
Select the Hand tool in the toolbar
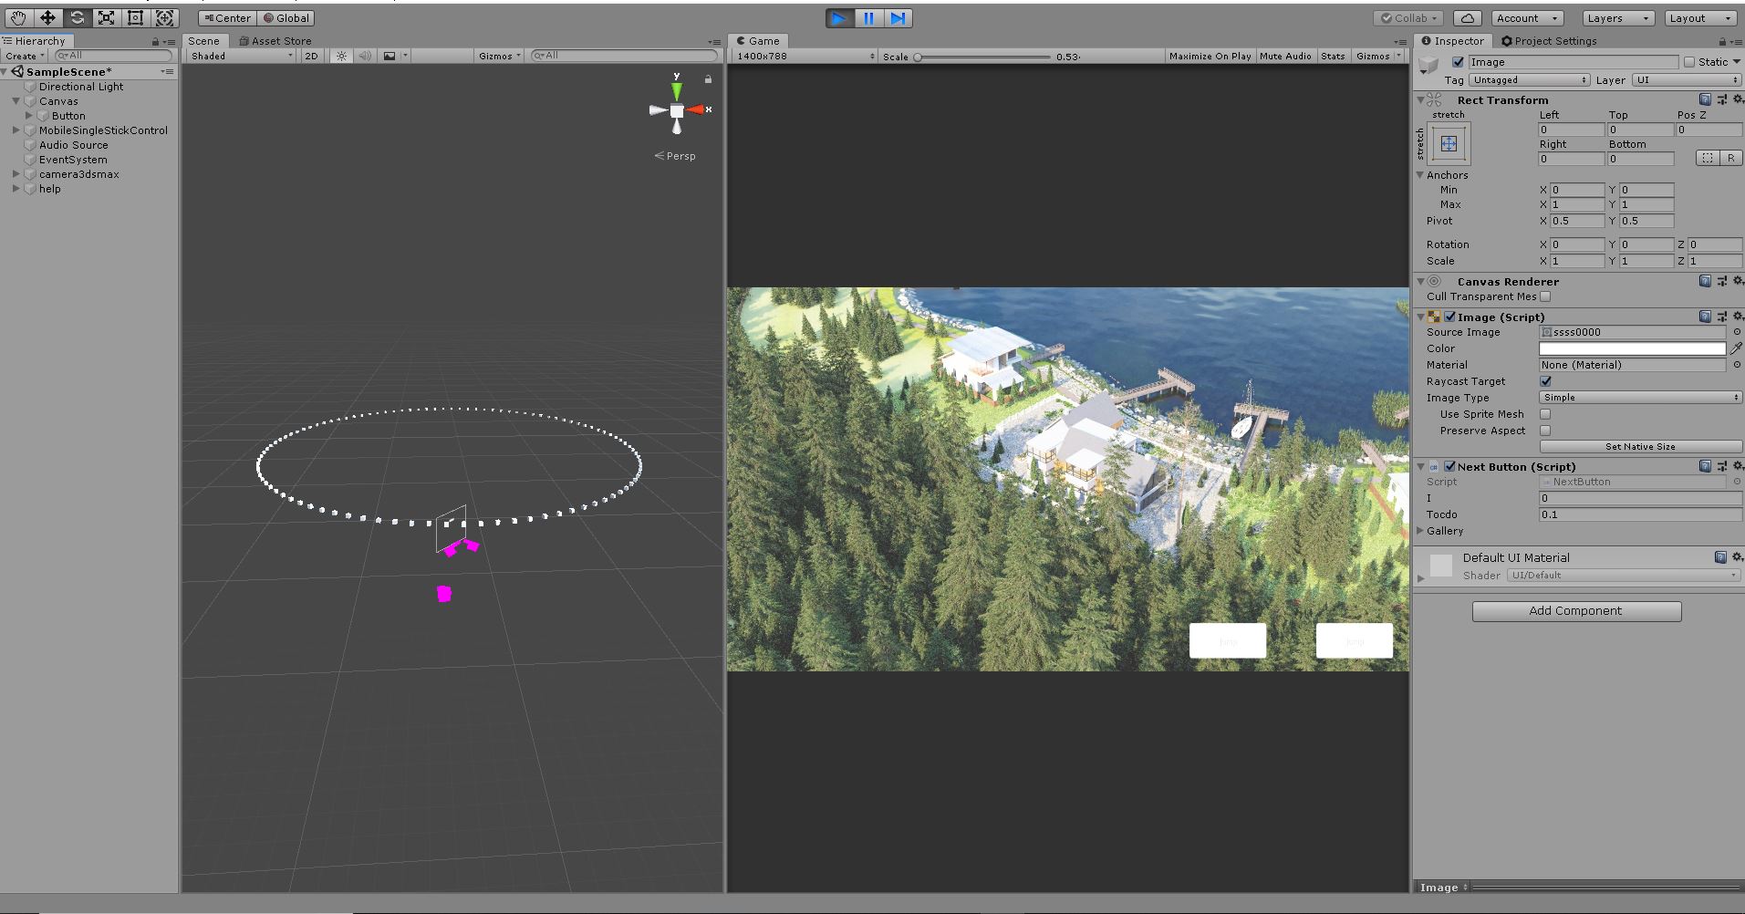(x=16, y=16)
